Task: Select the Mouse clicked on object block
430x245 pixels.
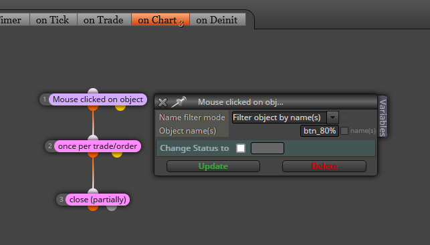Action: [98, 99]
